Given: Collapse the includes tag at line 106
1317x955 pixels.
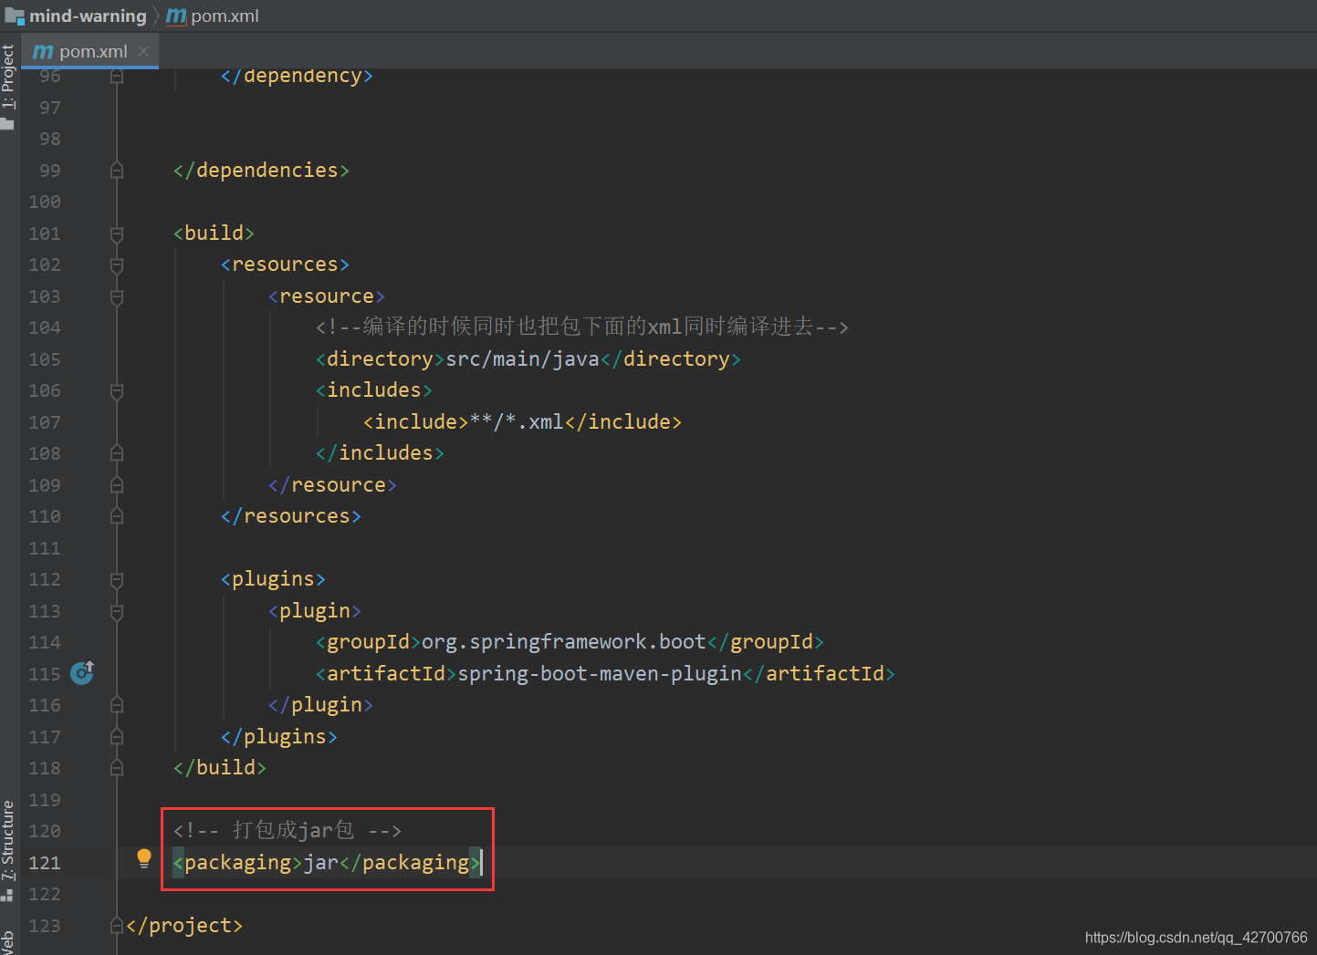Looking at the screenshot, I should [x=117, y=391].
